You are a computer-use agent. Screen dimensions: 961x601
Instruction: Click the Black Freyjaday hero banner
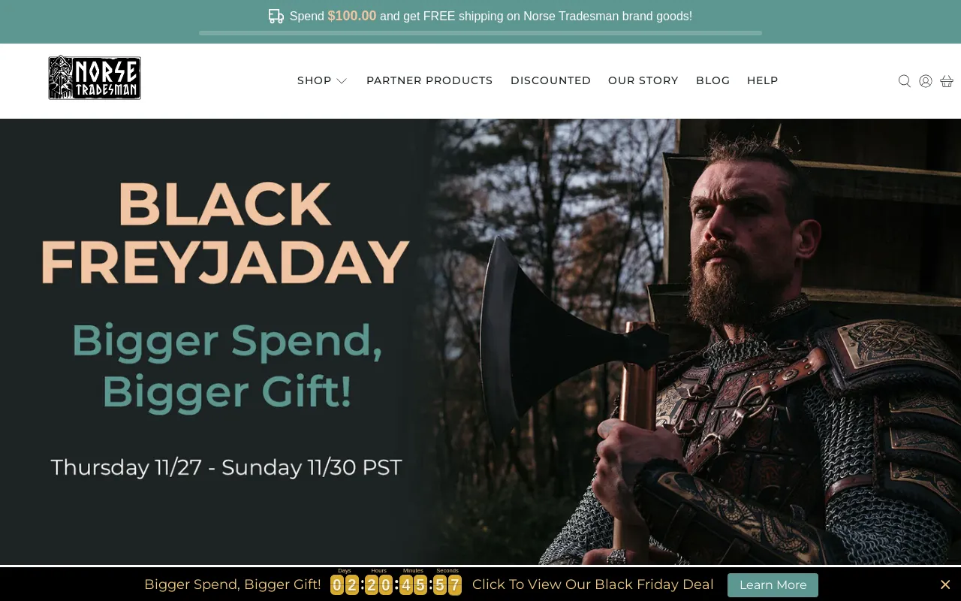click(480, 342)
